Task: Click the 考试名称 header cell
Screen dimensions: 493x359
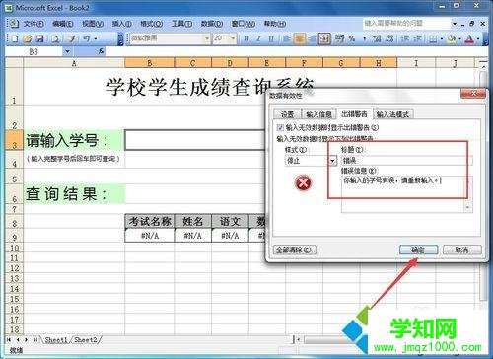Action: pyautogui.click(x=150, y=221)
